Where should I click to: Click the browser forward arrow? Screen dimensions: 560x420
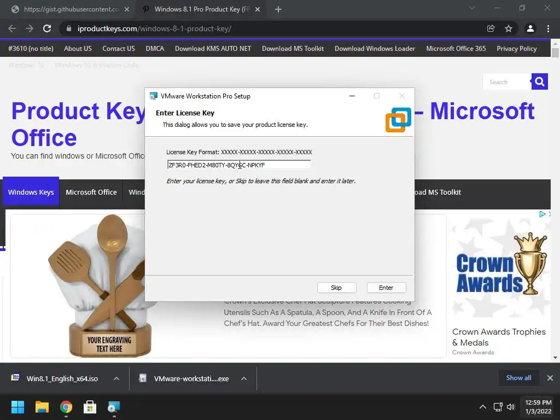[x=30, y=28]
